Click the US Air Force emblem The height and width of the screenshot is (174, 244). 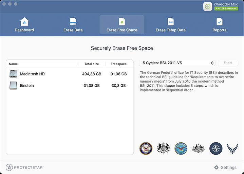(232, 149)
